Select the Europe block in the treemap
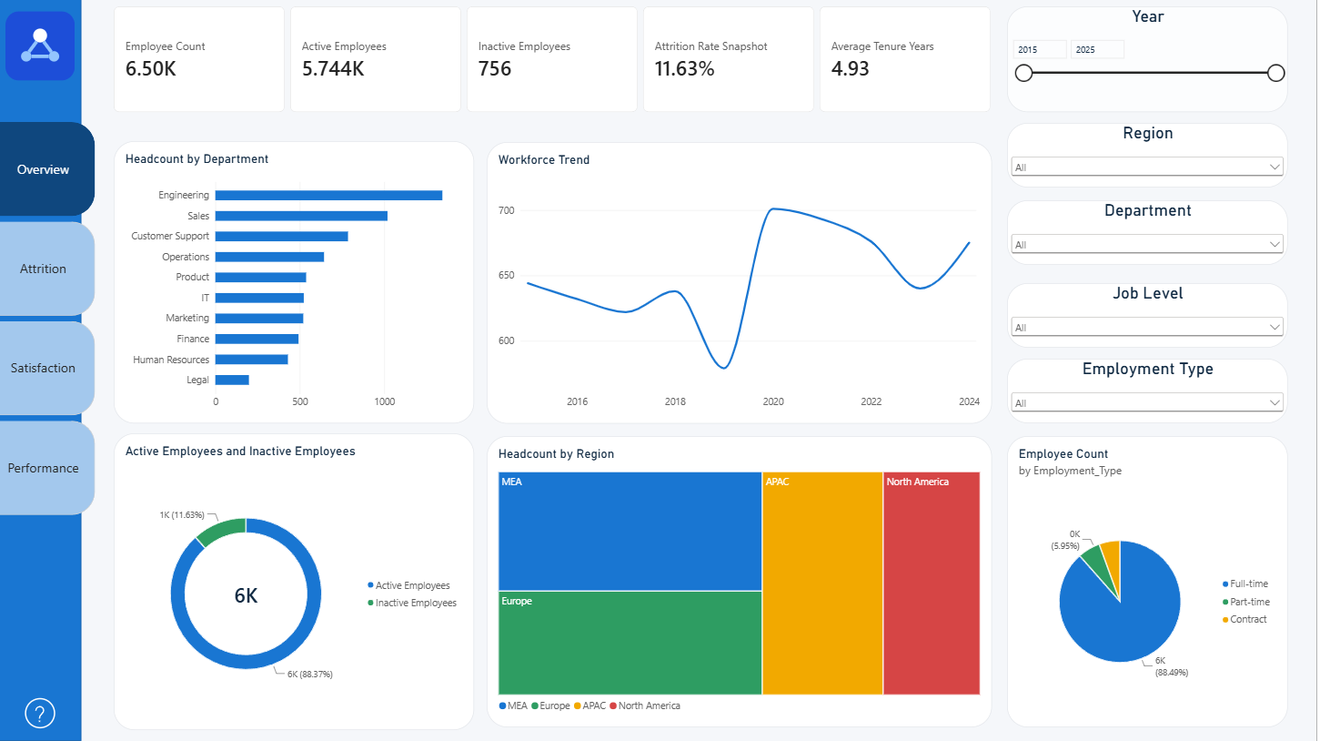Screen dimensions: 1320x741 point(630,643)
